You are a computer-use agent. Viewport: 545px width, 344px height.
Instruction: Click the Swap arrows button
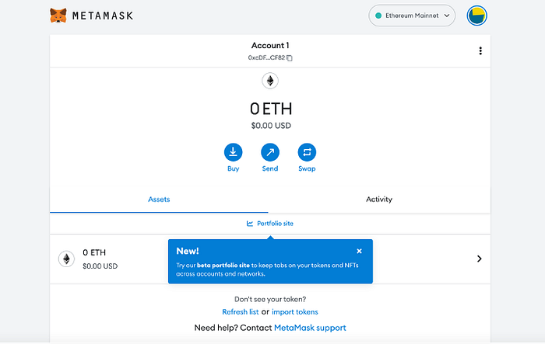(x=307, y=152)
